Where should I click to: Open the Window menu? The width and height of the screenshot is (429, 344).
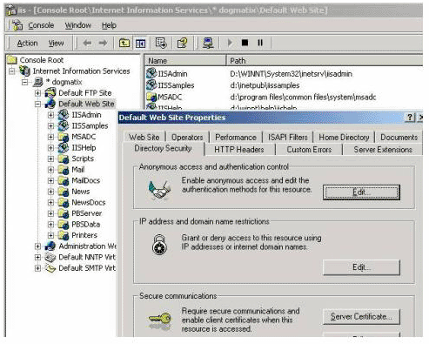coord(77,25)
